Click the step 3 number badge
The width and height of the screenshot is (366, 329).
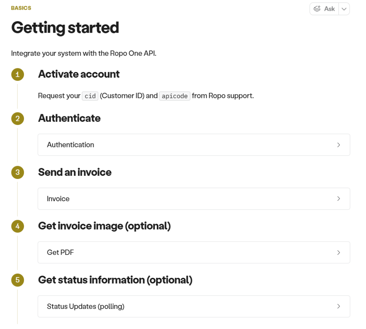tap(18, 173)
